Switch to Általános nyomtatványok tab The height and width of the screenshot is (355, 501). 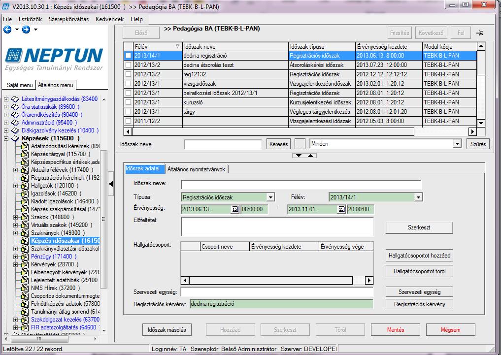point(197,169)
